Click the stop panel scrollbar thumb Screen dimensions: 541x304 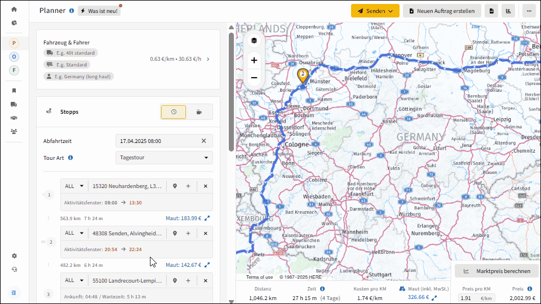(231, 92)
